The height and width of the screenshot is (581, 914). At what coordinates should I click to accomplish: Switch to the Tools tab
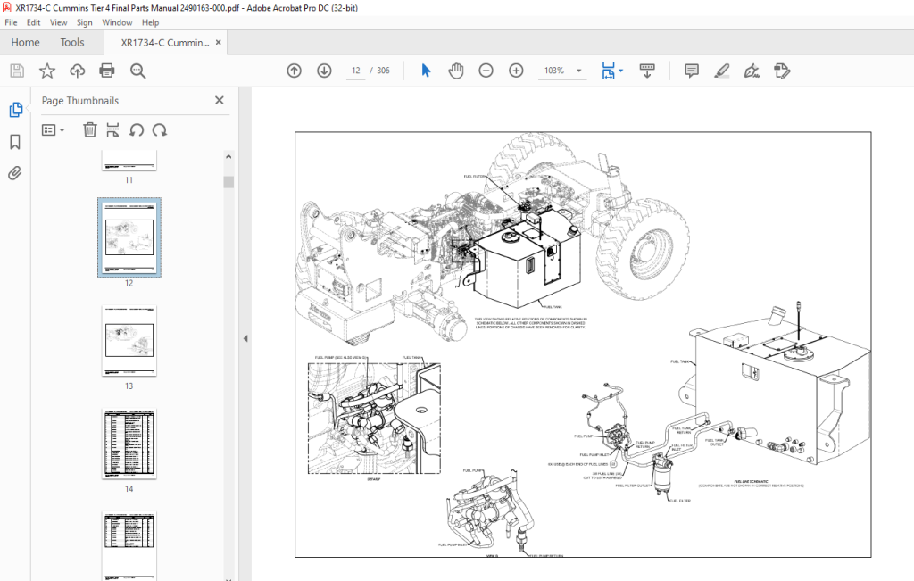pyautogui.click(x=72, y=42)
